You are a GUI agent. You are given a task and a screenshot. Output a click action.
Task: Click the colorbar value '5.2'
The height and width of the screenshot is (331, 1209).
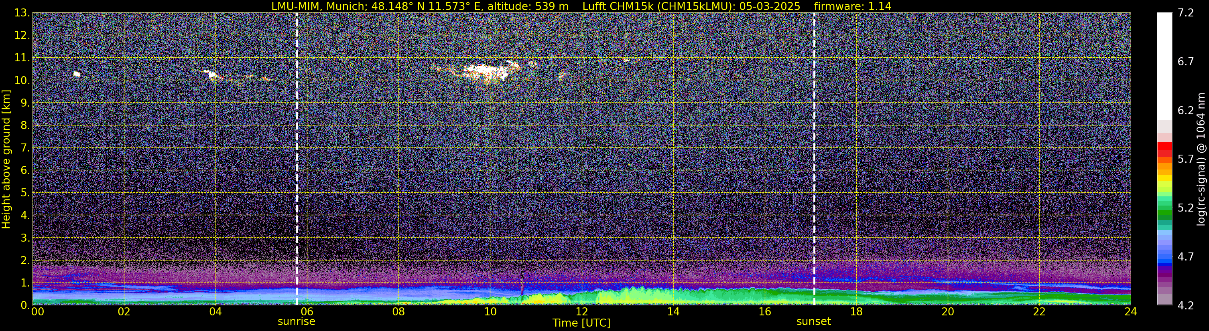coord(1186,208)
